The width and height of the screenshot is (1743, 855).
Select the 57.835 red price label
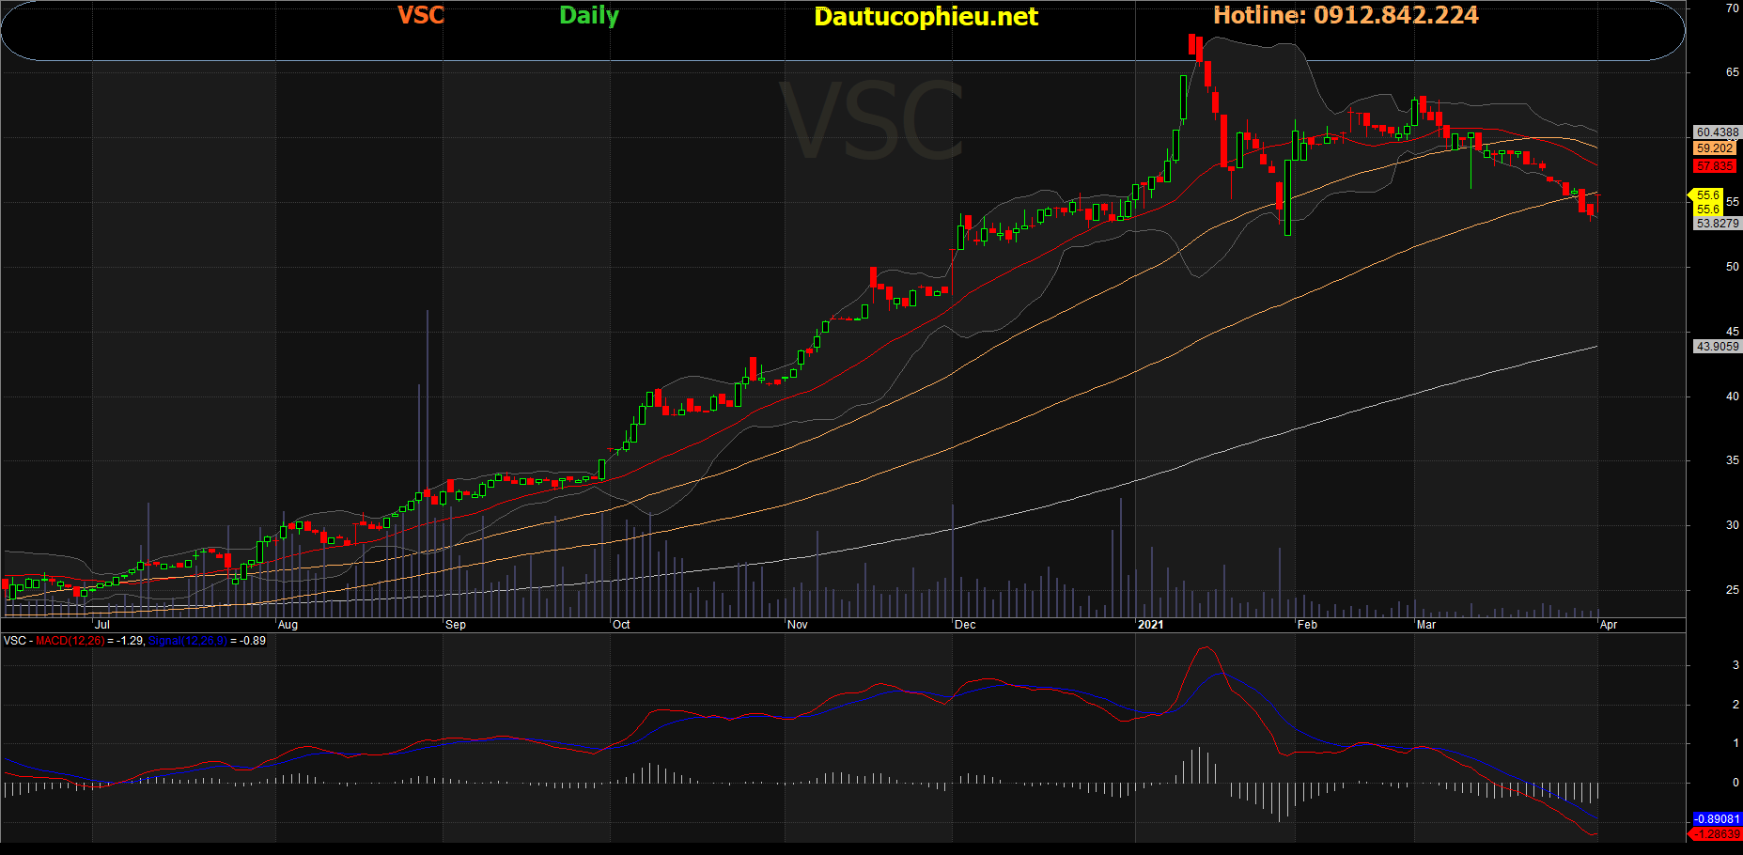pos(1714,166)
